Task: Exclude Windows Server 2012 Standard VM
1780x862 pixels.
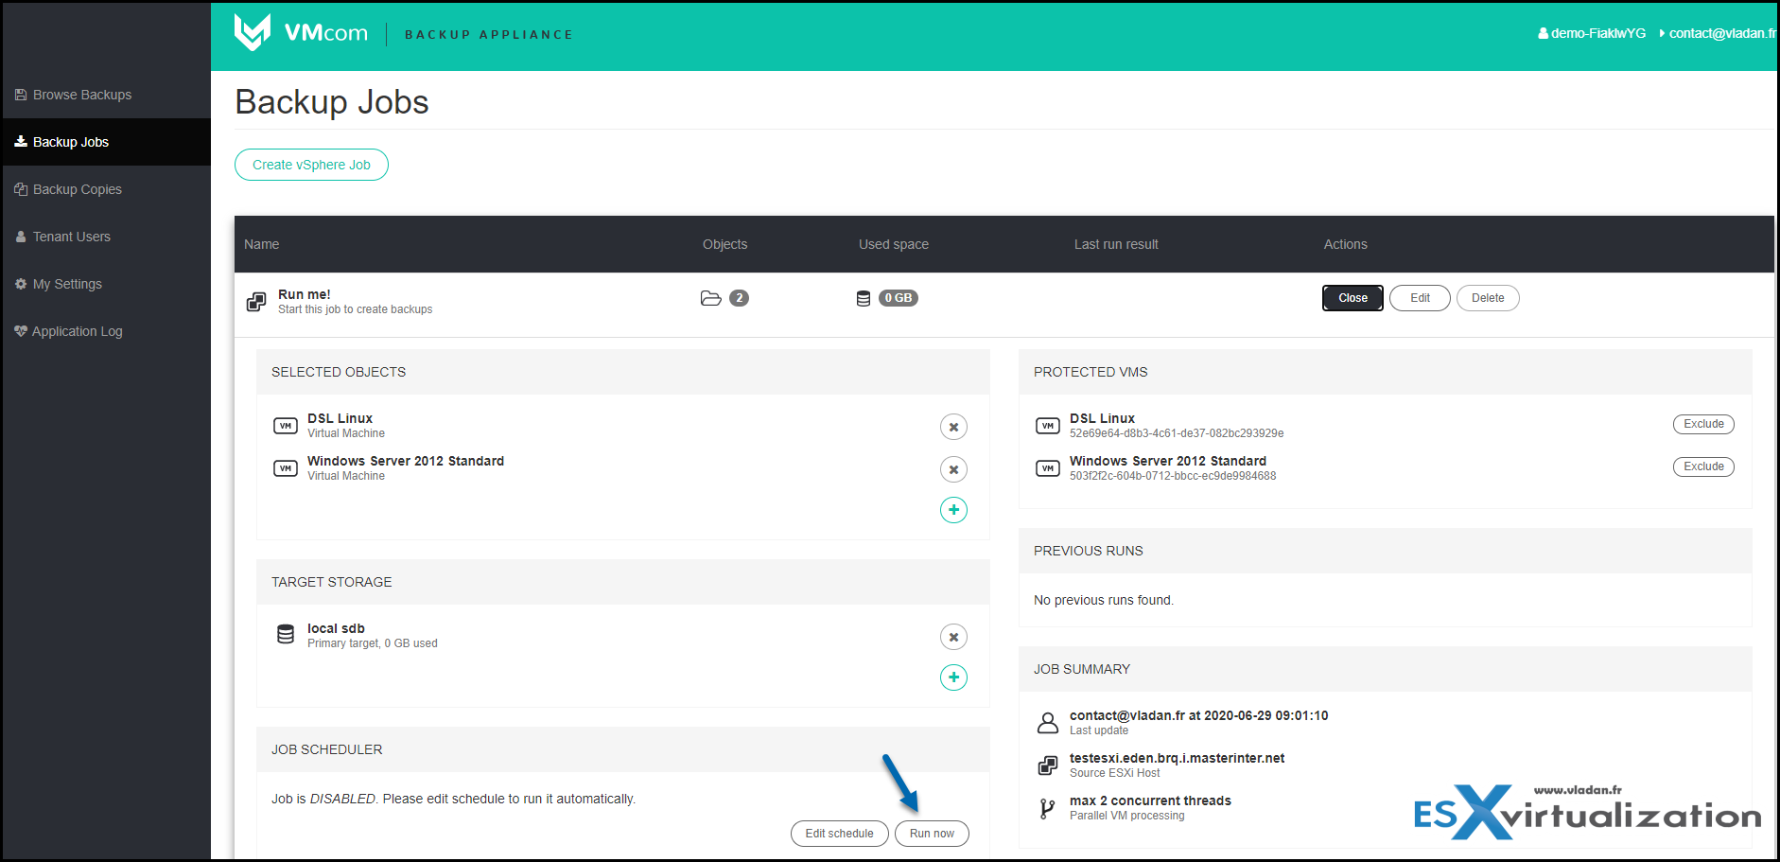Action: click(x=1703, y=466)
